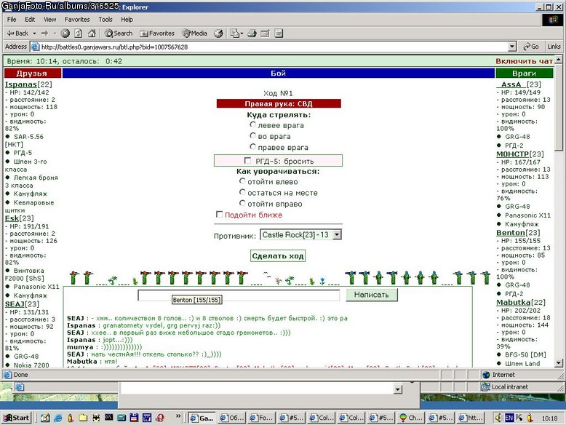Open the Back button history dropdown arrow

34,33
